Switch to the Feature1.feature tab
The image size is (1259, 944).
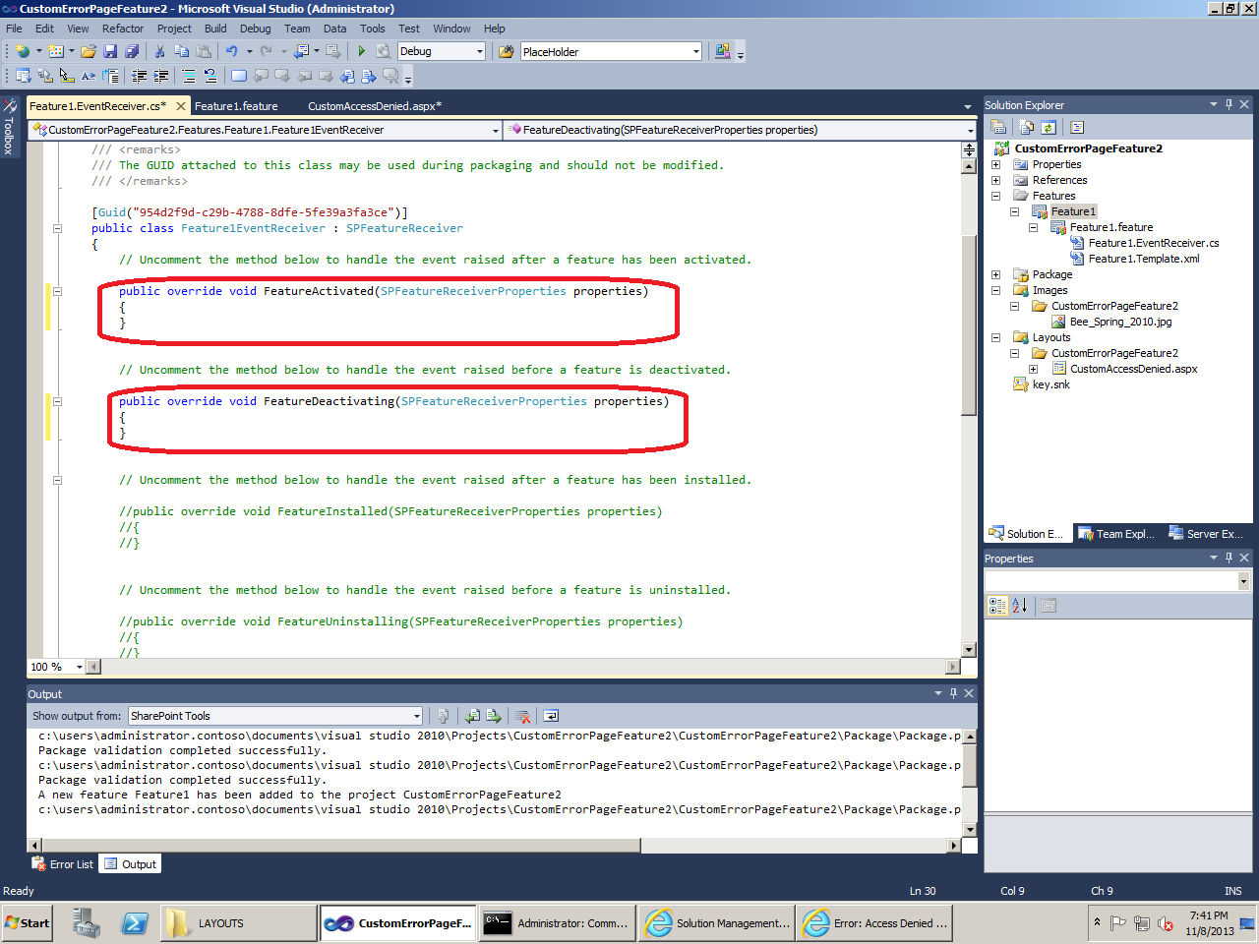click(x=236, y=106)
